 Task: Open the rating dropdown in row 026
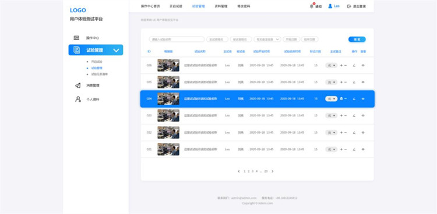331,65
